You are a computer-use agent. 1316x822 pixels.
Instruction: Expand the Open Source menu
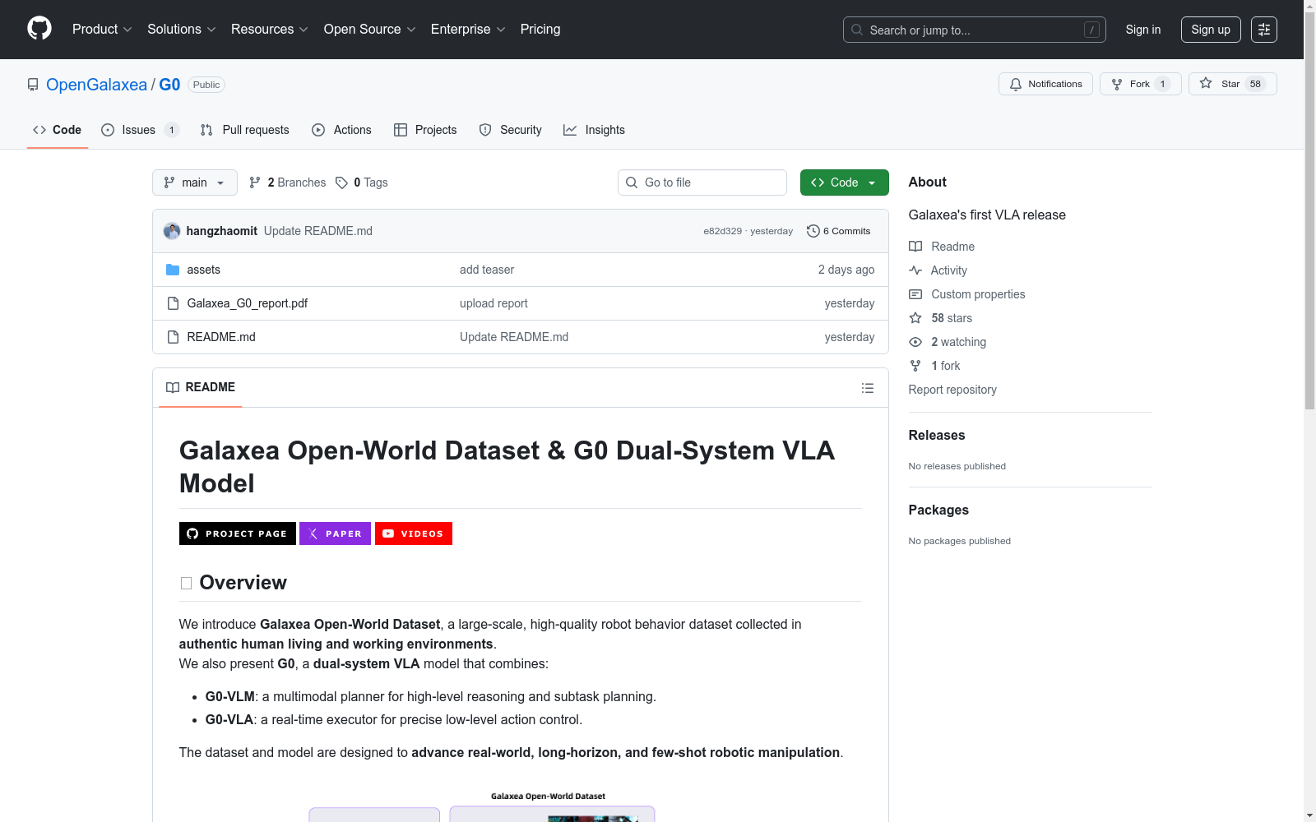(370, 30)
